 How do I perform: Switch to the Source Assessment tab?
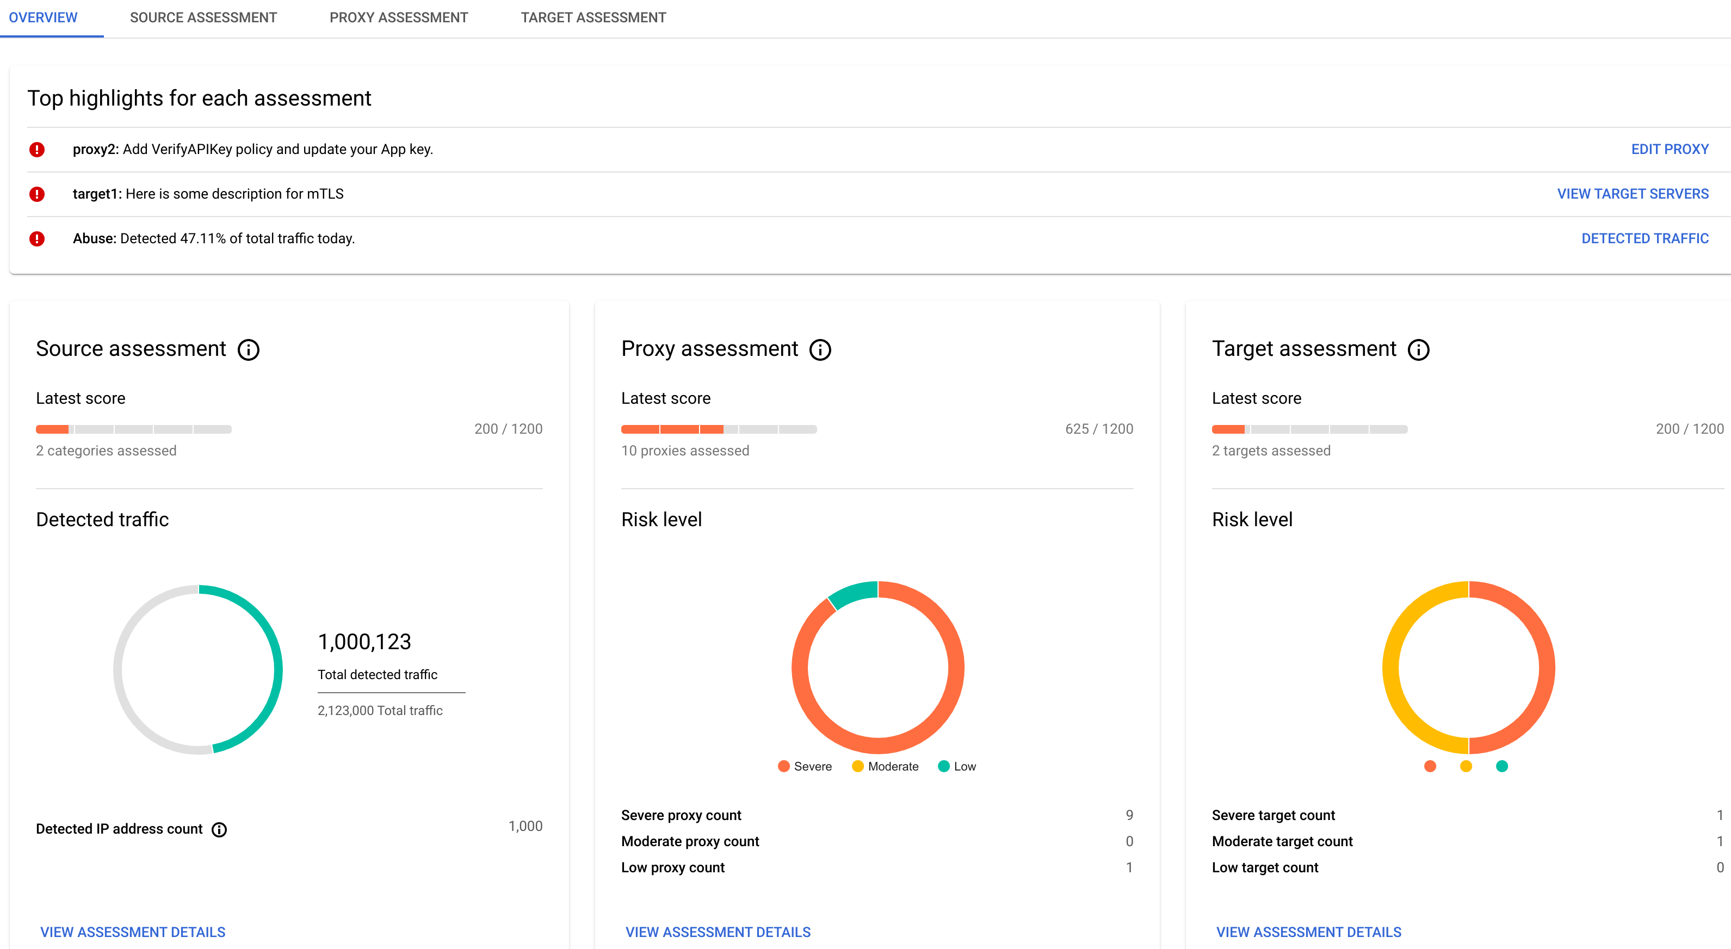point(203,17)
